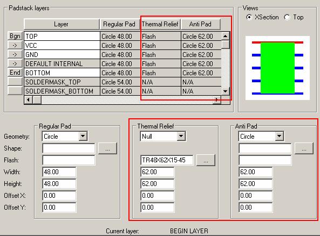
Task: Click the Thermal Relief column header
Action: (x=160, y=24)
